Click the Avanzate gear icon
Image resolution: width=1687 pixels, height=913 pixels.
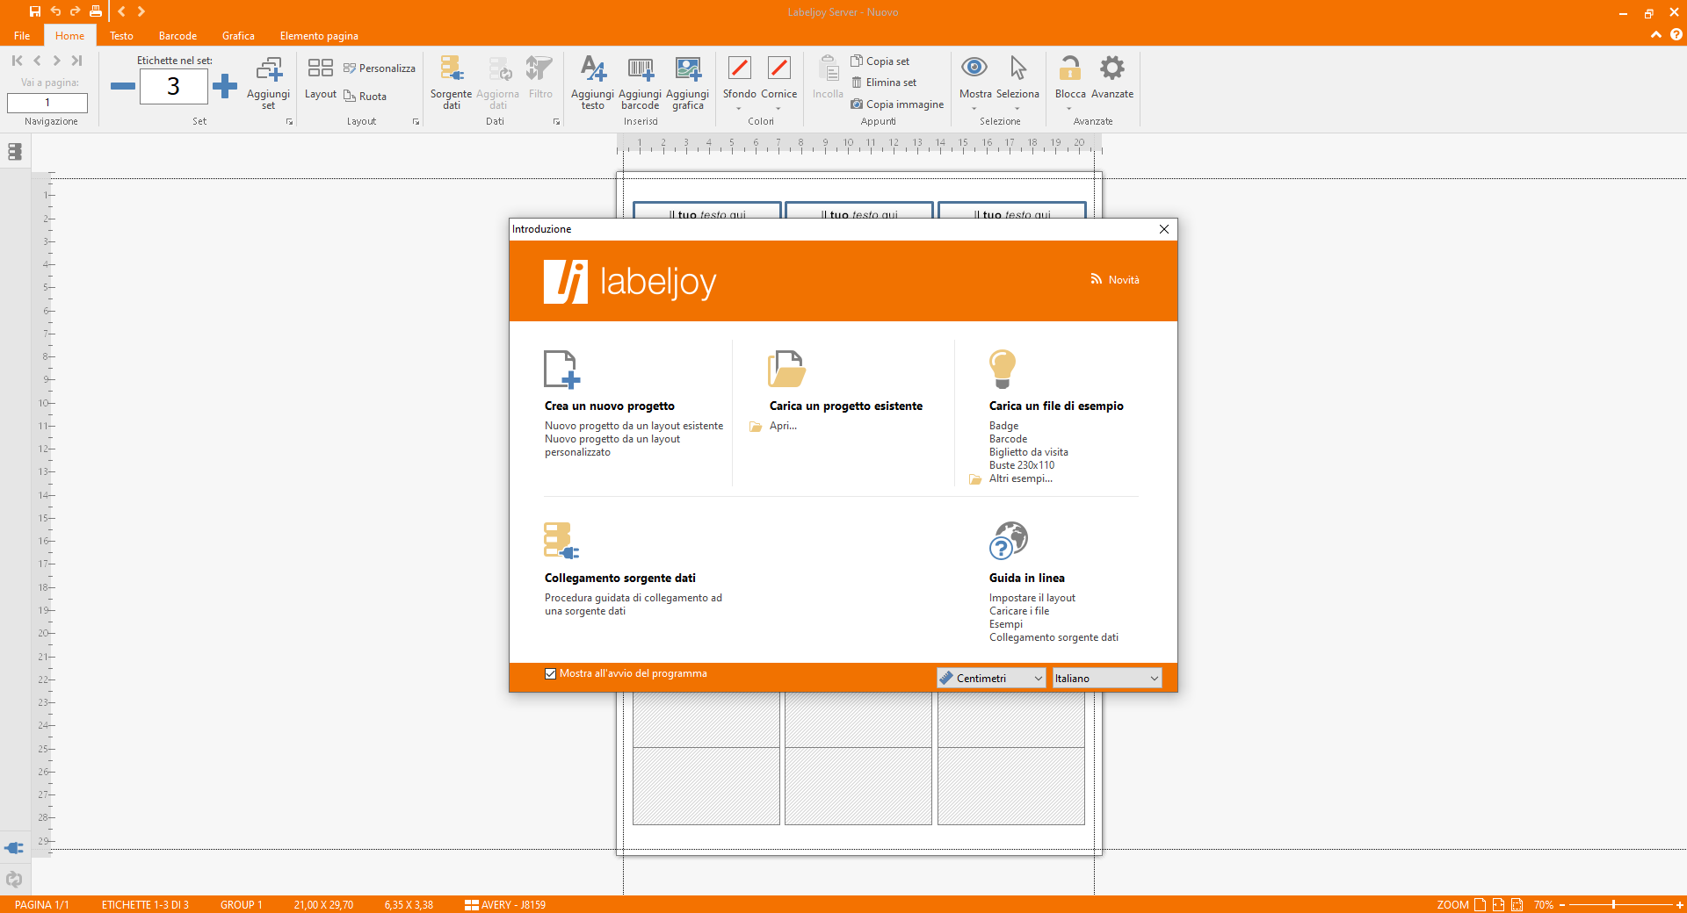tap(1111, 69)
